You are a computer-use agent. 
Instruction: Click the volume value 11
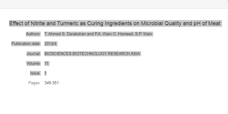click(47, 64)
